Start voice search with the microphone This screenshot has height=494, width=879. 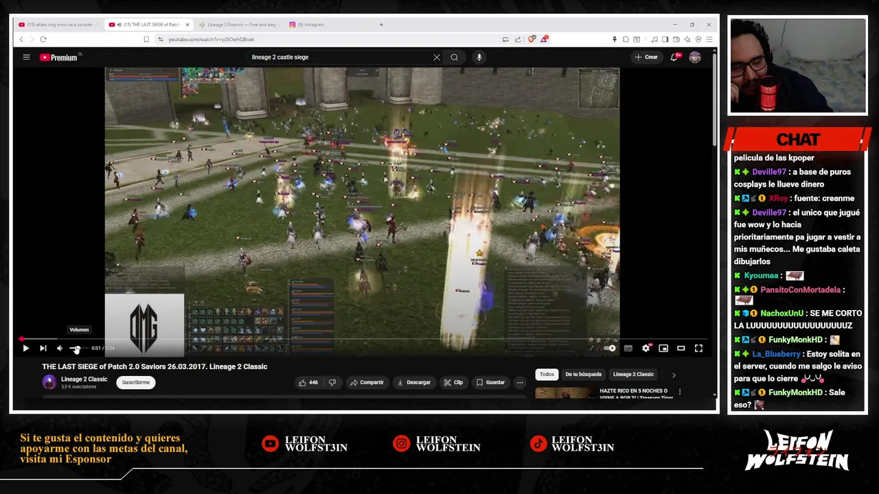479,57
